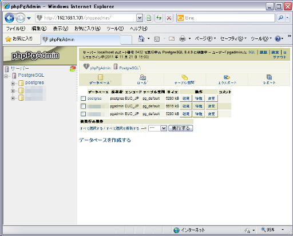Open the エクスポート export tab
The width and height of the screenshot is (293, 236).
coord(227,80)
